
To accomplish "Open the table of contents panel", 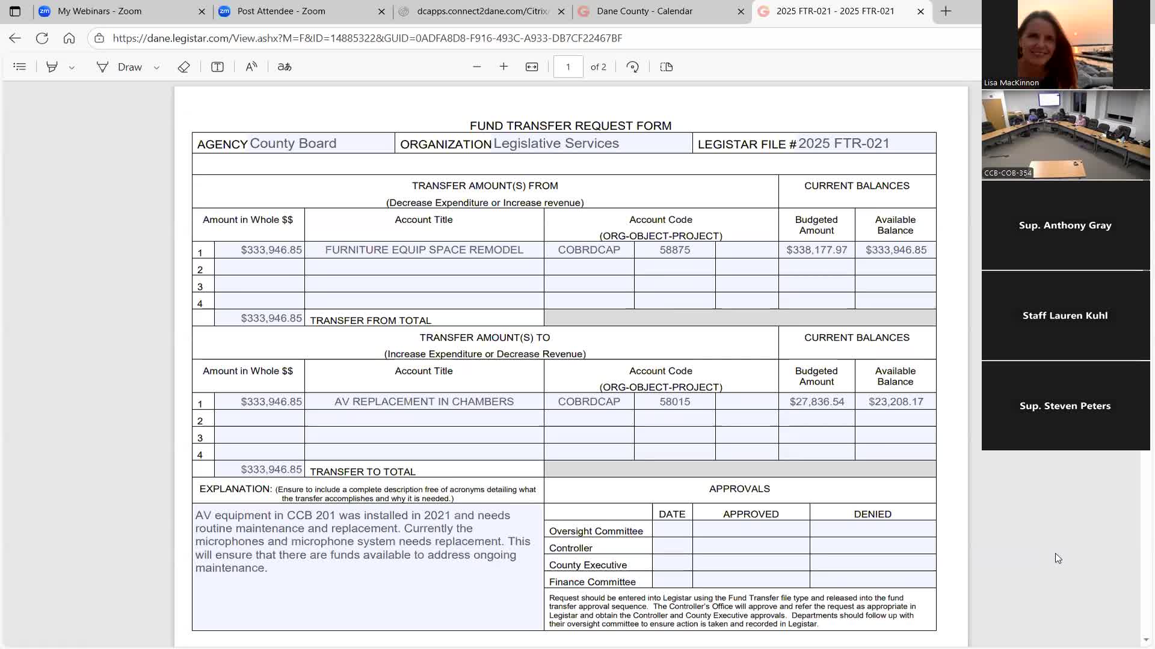I will tap(20, 67).
